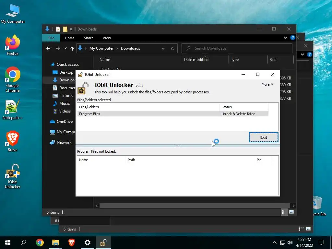Click the Unlock & Delete failed status cell
This screenshot has width=332, height=249.
(x=238, y=114)
